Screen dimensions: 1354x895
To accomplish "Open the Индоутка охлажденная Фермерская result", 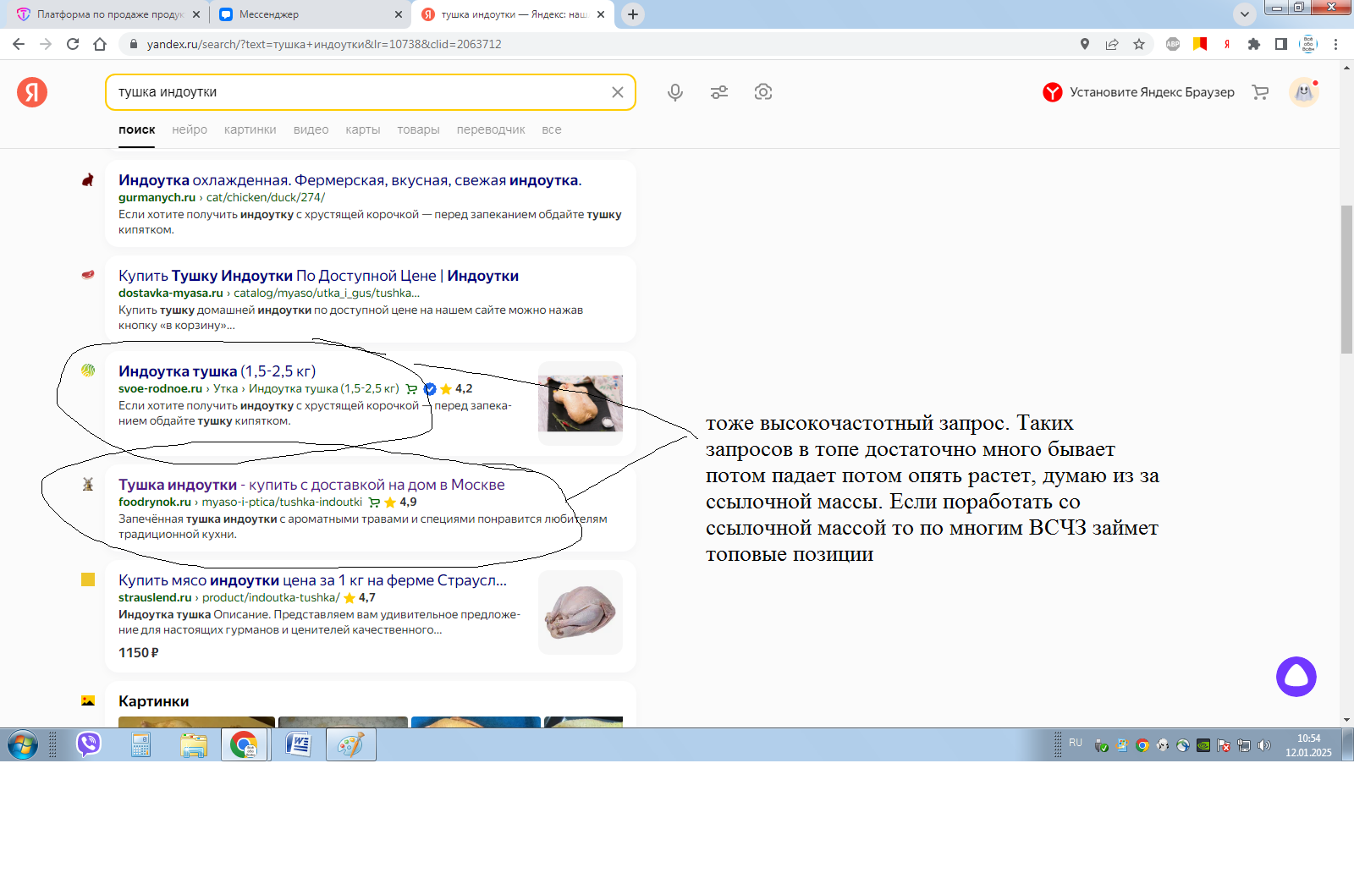I will point(350,180).
